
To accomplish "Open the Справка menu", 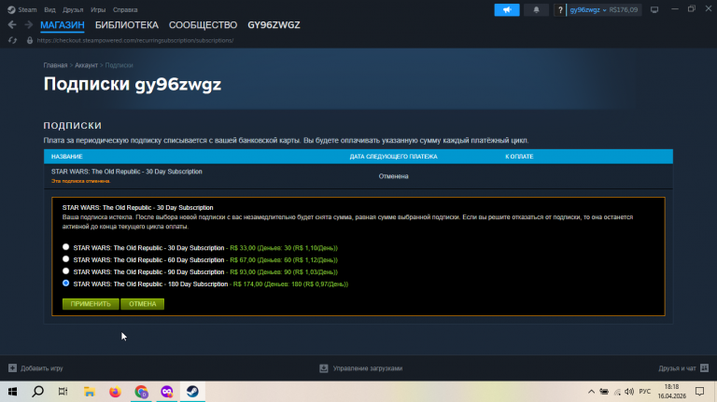I will pos(125,9).
